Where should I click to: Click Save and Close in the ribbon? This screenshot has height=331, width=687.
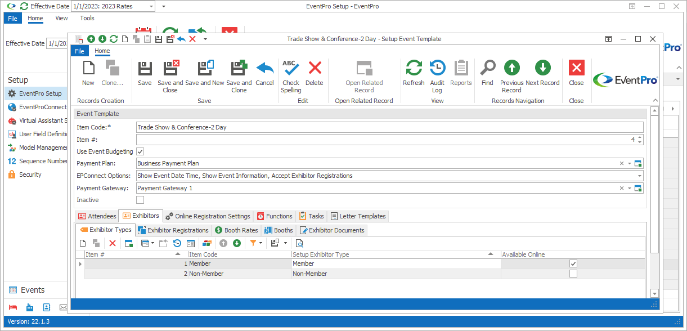click(x=170, y=77)
